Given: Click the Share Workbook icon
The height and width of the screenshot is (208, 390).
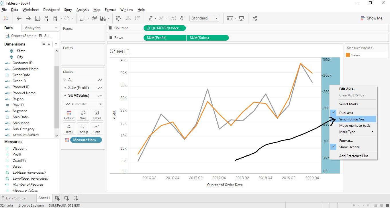Looking at the screenshot, I should [x=255, y=18].
